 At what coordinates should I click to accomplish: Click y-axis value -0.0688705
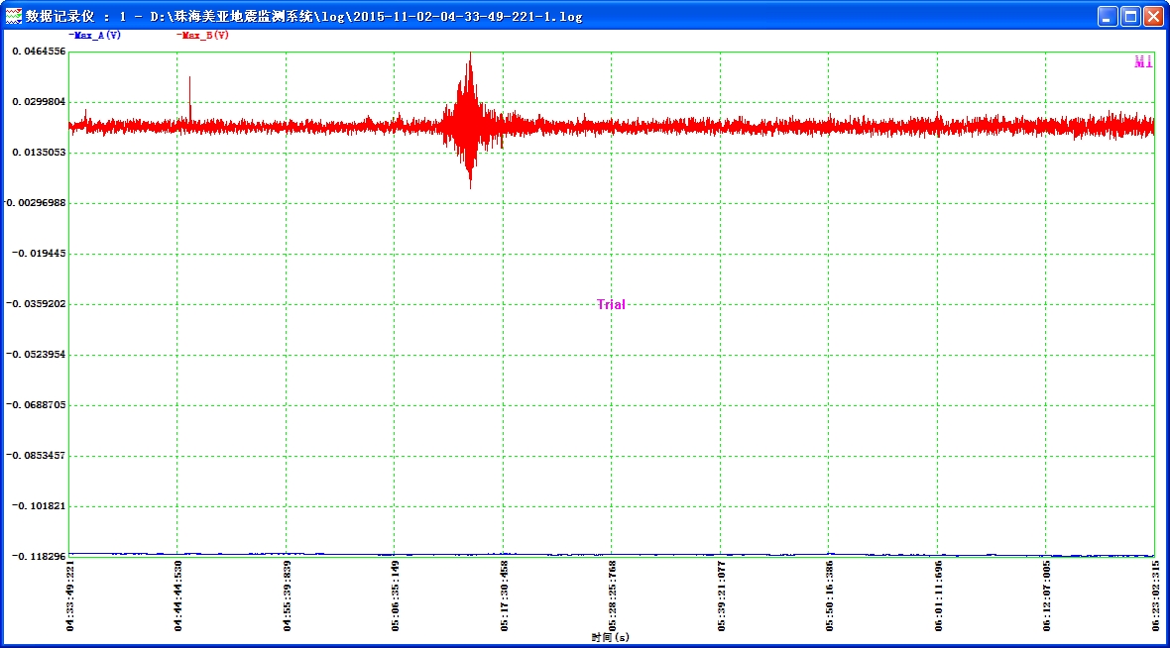coord(36,405)
